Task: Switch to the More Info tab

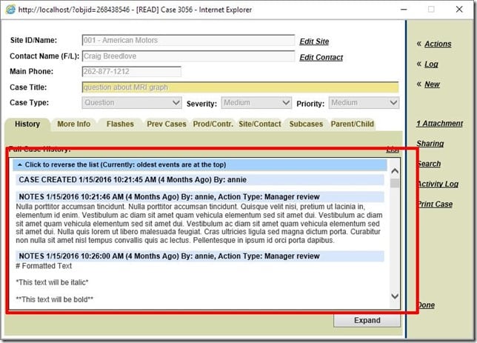Action: 73,124
